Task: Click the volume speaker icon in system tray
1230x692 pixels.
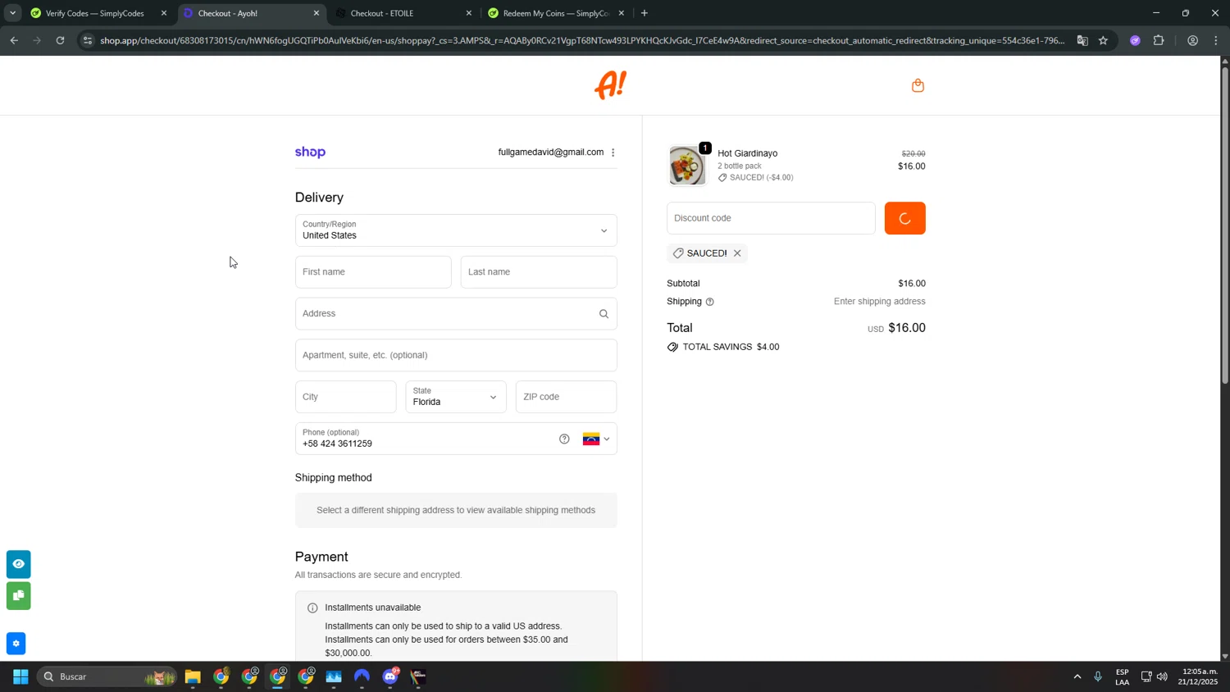Action: point(1162,676)
